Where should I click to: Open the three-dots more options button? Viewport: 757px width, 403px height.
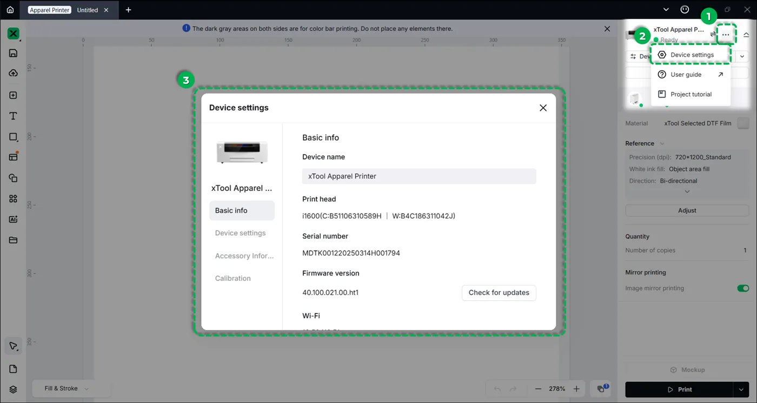pos(726,35)
